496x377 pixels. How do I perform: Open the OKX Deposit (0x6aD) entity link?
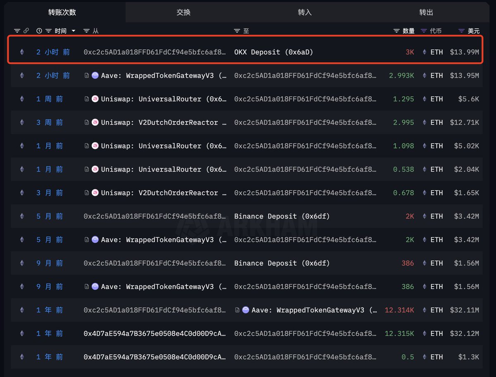tap(274, 52)
